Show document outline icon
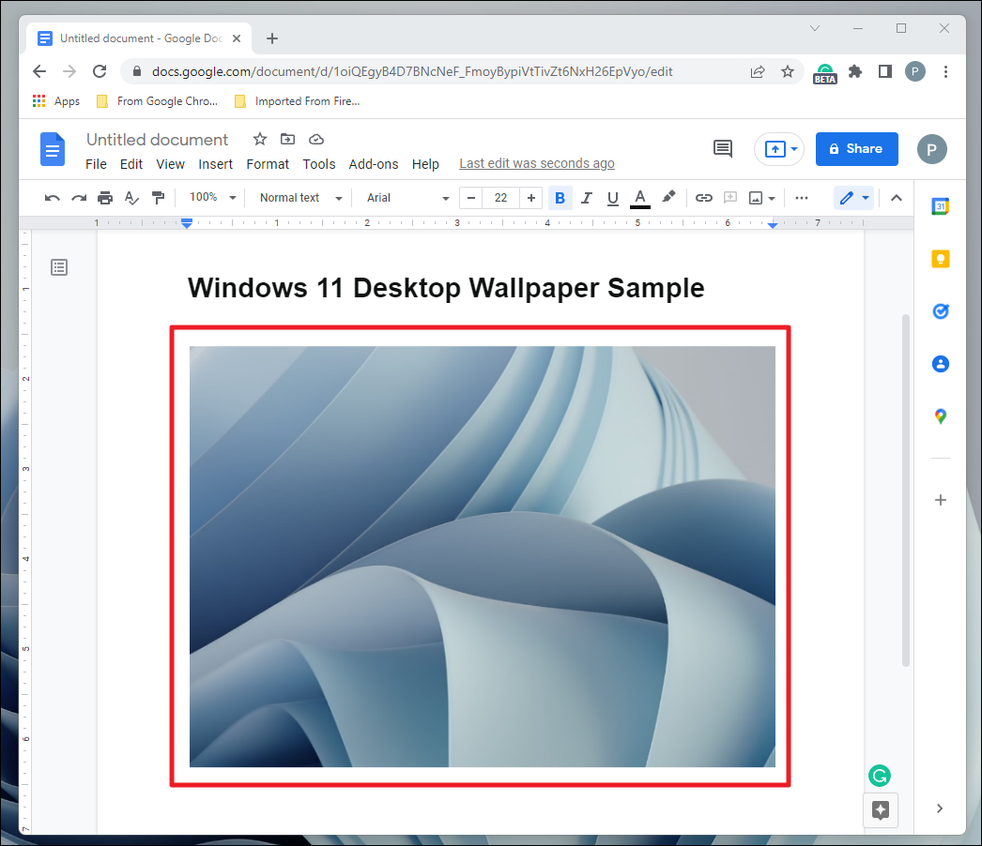Viewport: 982px width, 846px height. click(x=59, y=267)
